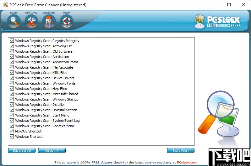This screenshot has height=166, width=251.
Task: Select 'Windows Registry Scan: MRU Files' text
Action: point(41,73)
